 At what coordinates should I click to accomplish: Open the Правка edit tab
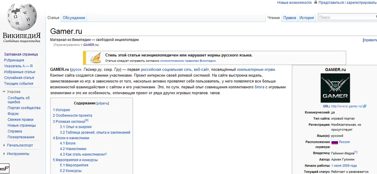click(x=290, y=18)
